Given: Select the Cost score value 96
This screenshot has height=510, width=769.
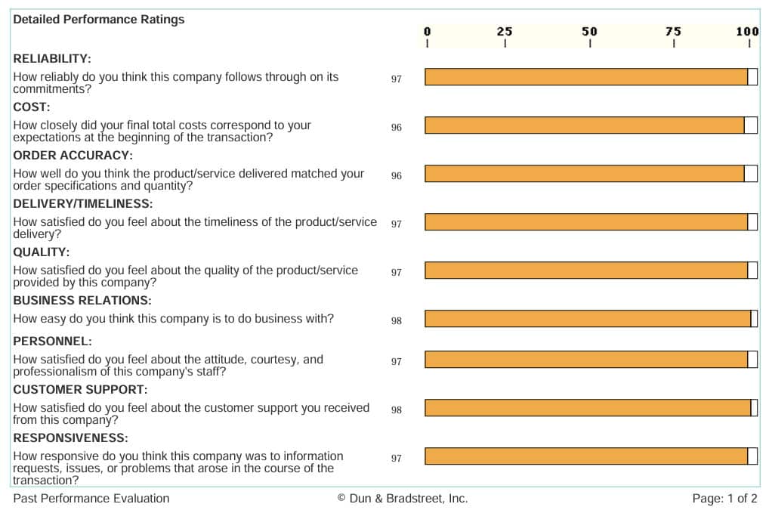Looking at the screenshot, I should click(x=397, y=128).
